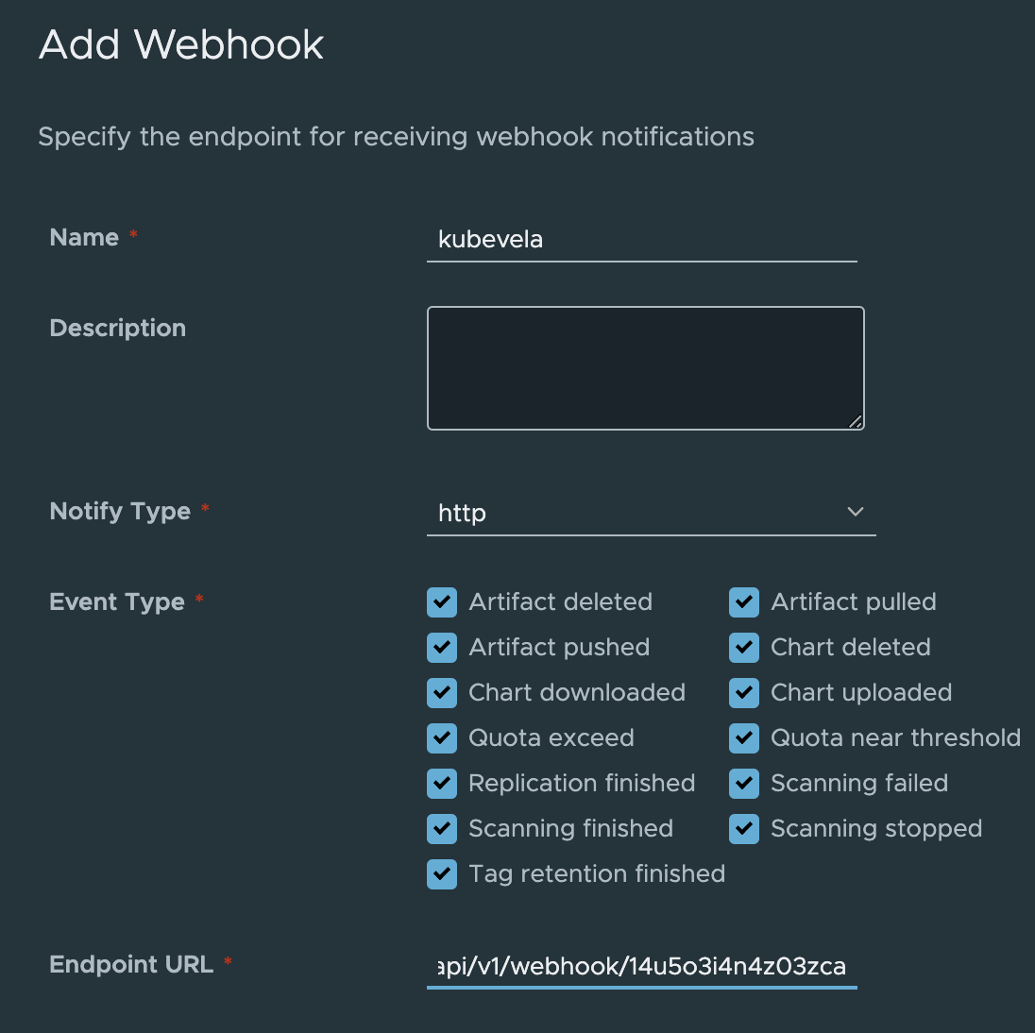Uncheck the Scanning stopped event
The image size is (1035, 1033).
pyautogui.click(x=744, y=829)
